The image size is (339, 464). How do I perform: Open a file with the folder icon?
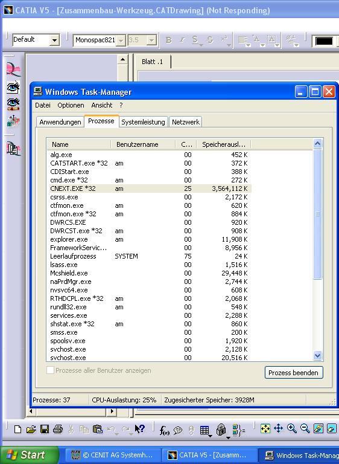(31, 429)
